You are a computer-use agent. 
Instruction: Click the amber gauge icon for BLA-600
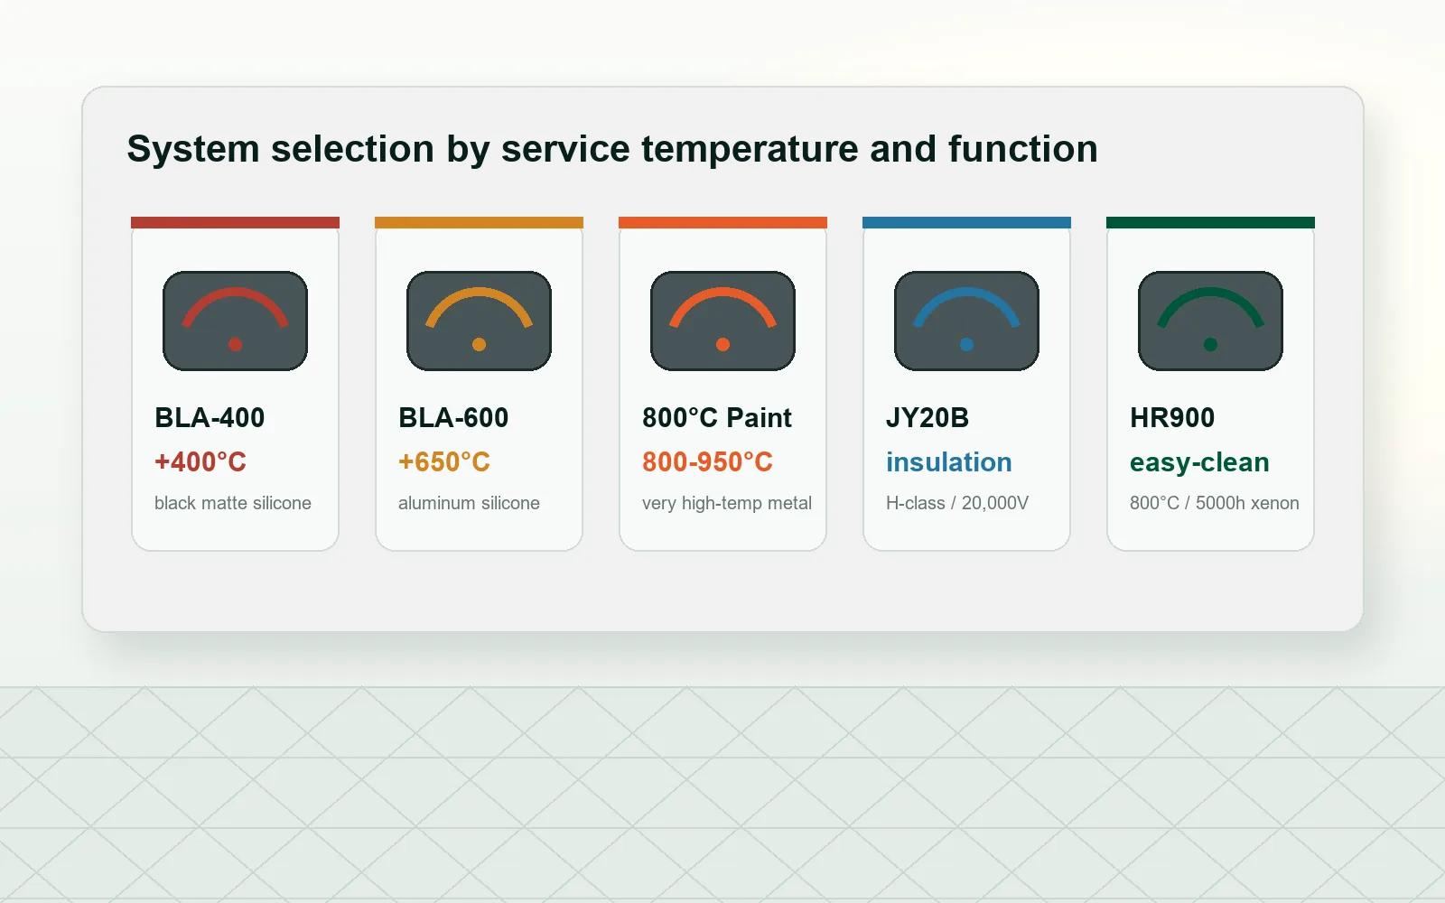tap(479, 321)
